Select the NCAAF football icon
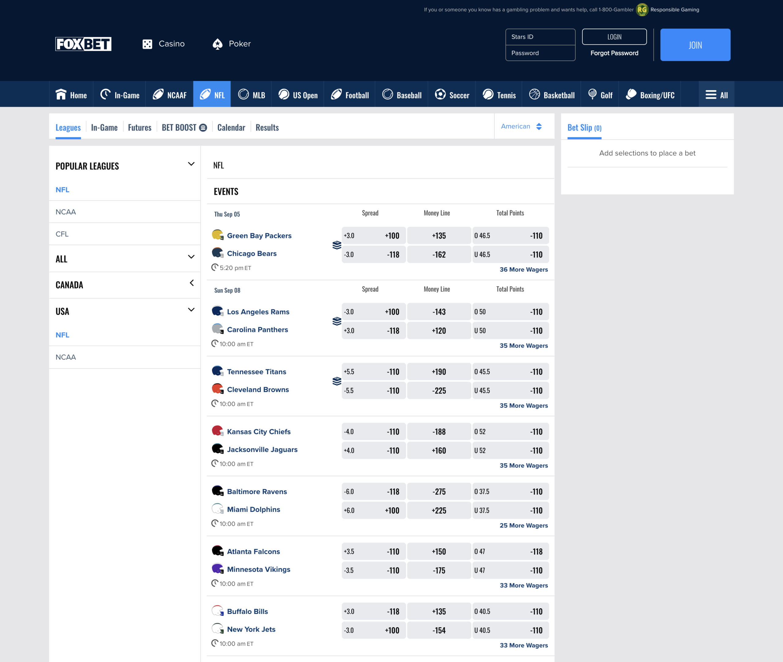The height and width of the screenshot is (662, 783). (158, 94)
